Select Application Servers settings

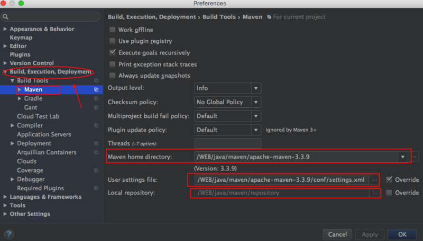pyautogui.click(x=44, y=134)
